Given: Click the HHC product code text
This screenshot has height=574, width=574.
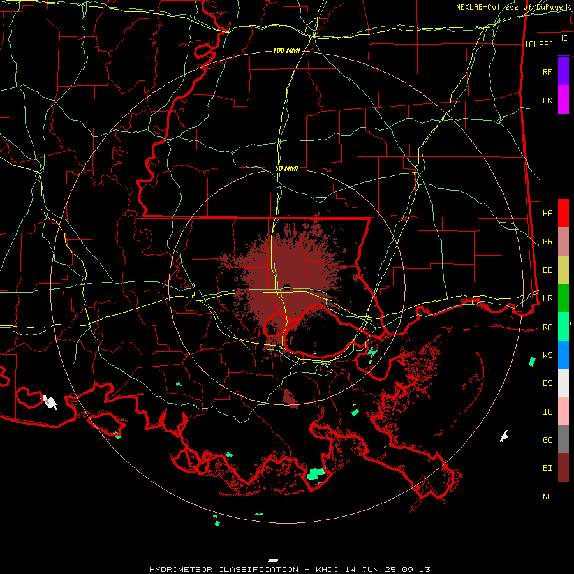Looking at the screenshot, I should coord(560,38).
